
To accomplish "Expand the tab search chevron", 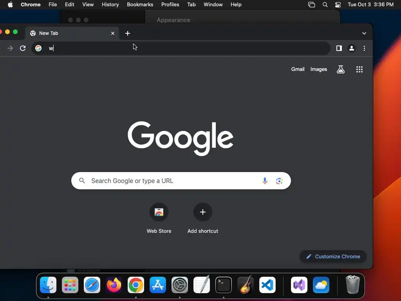I will coord(364,33).
